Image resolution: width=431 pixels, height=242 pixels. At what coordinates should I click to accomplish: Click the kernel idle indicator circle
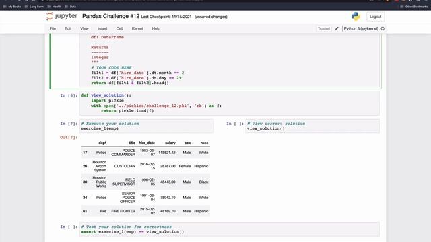(x=383, y=28)
